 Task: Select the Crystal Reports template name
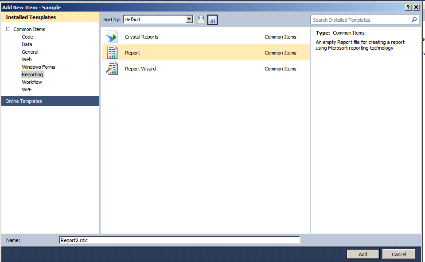141,37
